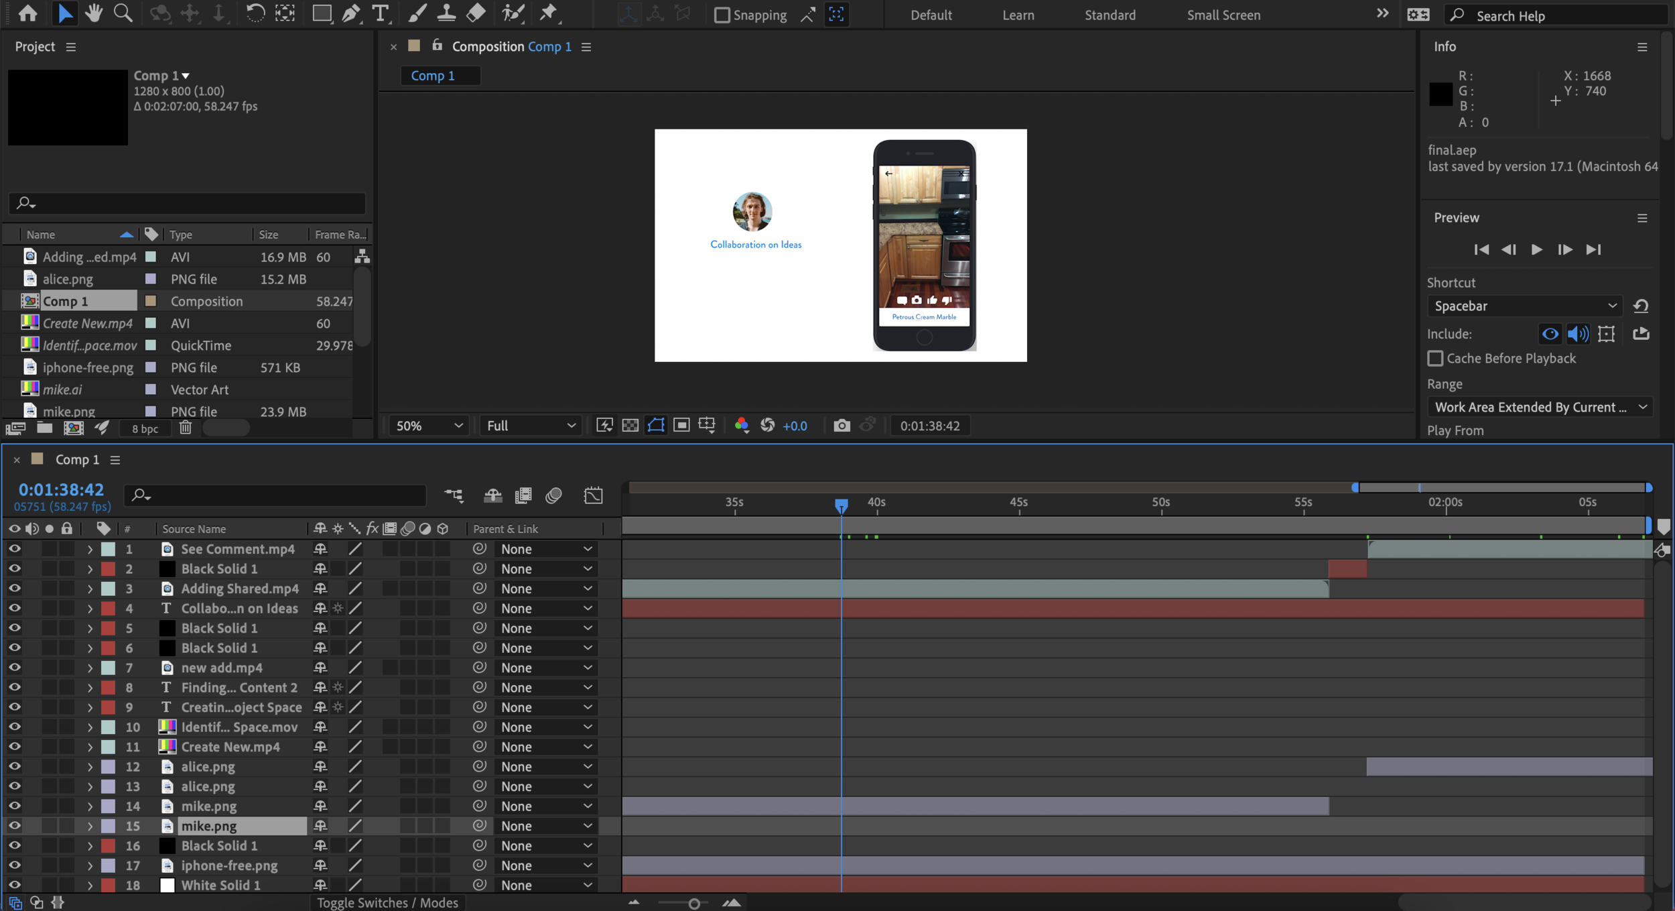Image resolution: width=1675 pixels, height=911 pixels.
Task: Click the timeline zoom slider handle
Action: point(694,904)
